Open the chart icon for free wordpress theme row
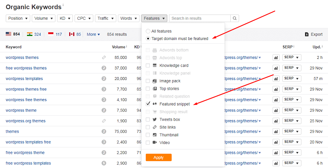The width and height of the screenshot is (328, 168). (276, 153)
